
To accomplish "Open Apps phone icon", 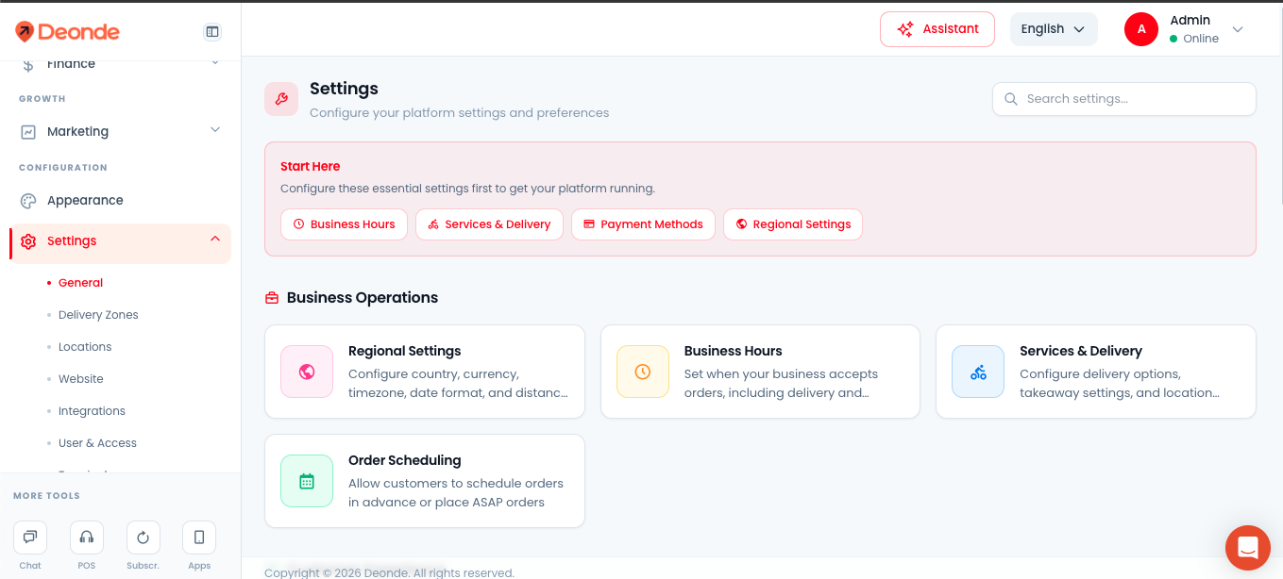I will coord(199,538).
